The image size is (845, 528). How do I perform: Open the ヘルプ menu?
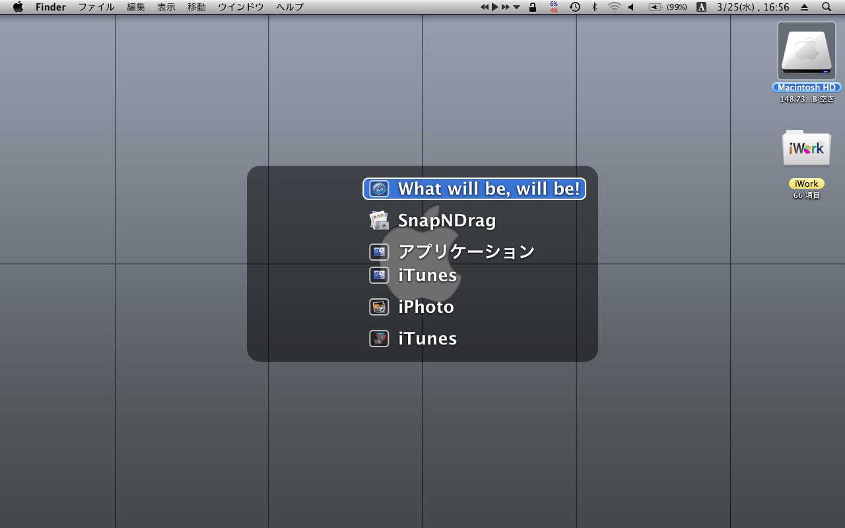tap(290, 7)
